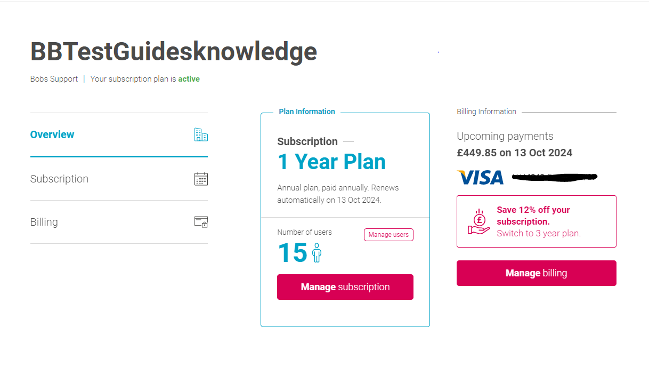Click the blacked-out card number
The width and height of the screenshot is (649, 366).
click(x=554, y=176)
